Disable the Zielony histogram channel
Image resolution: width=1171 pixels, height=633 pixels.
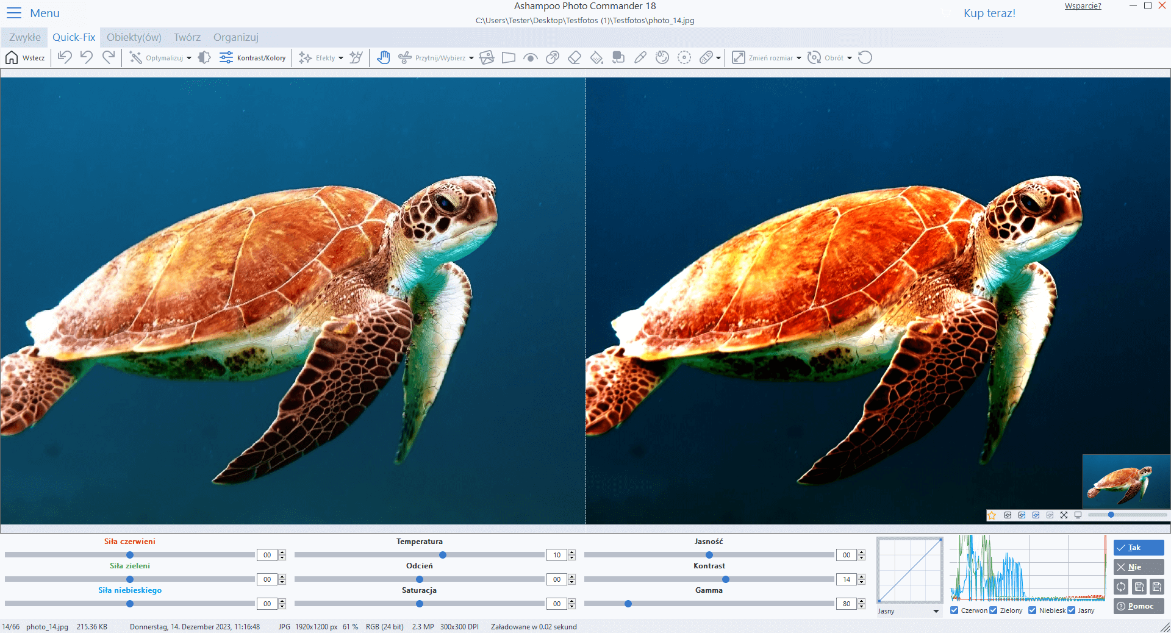(993, 610)
